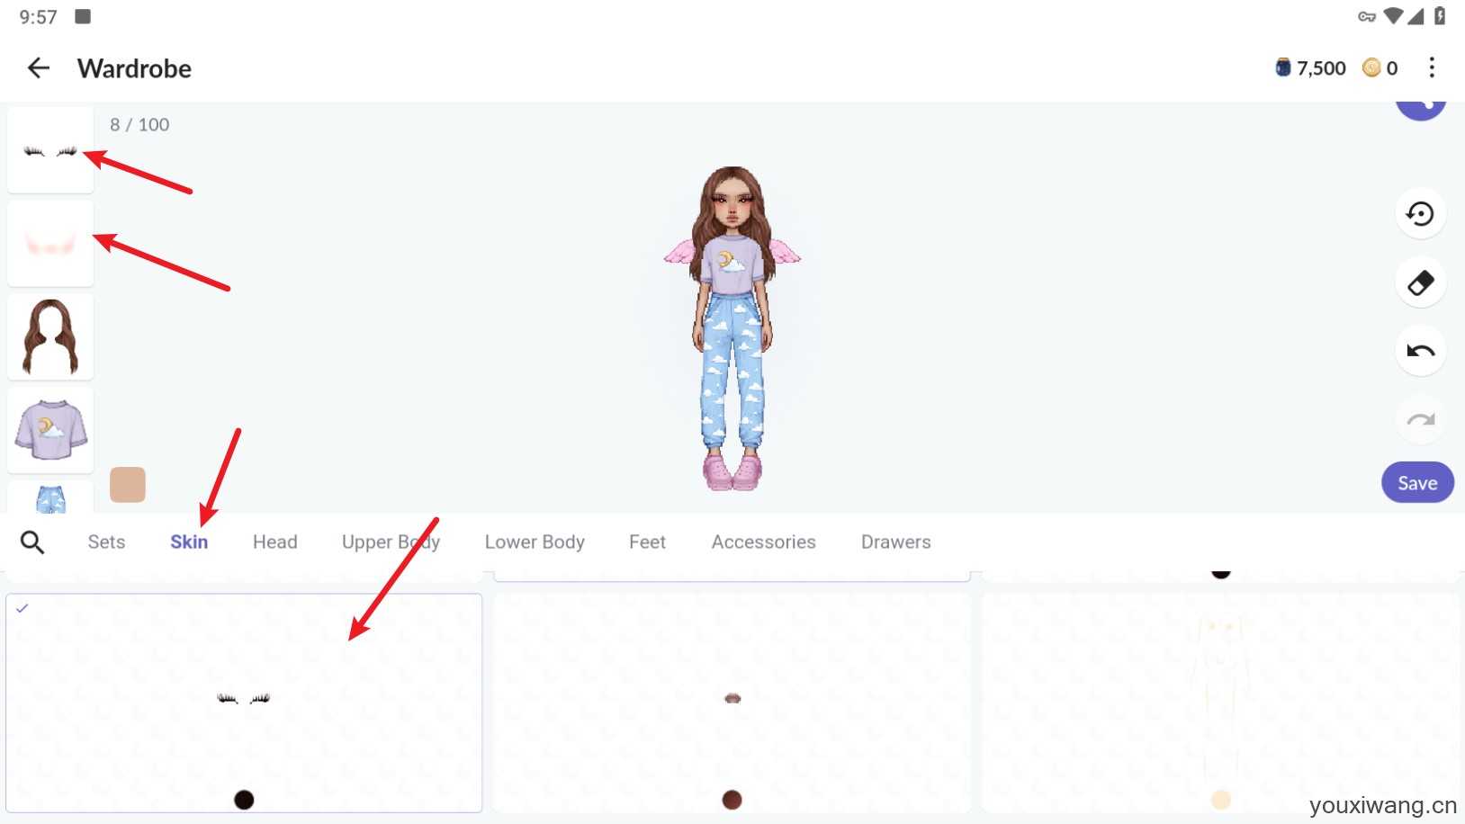Select the eraser tool icon
1465x824 pixels.
coord(1420,282)
